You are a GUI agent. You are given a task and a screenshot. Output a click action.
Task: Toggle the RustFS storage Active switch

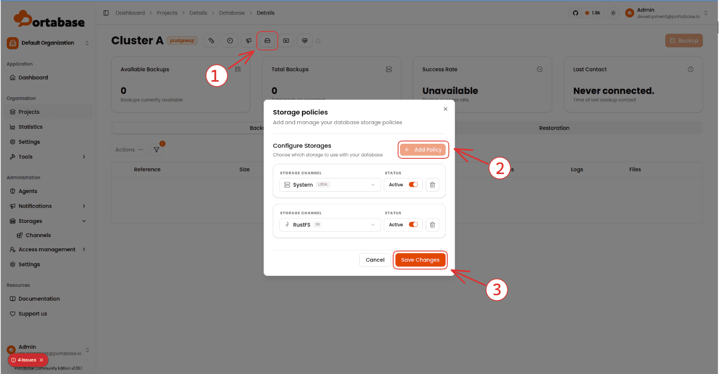point(414,225)
